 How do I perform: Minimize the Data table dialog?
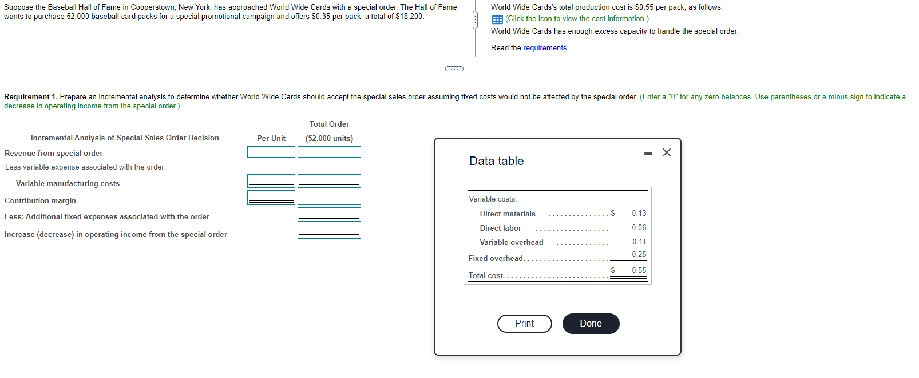[x=648, y=153]
